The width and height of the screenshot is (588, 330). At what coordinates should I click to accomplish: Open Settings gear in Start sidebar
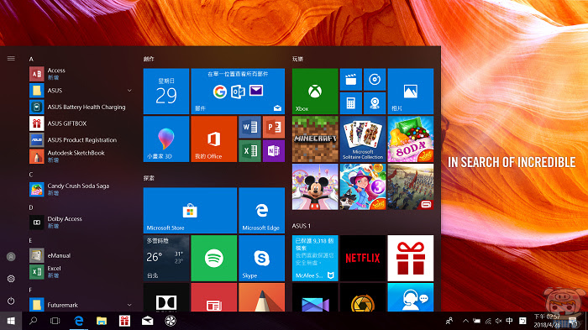click(x=11, y=279)
